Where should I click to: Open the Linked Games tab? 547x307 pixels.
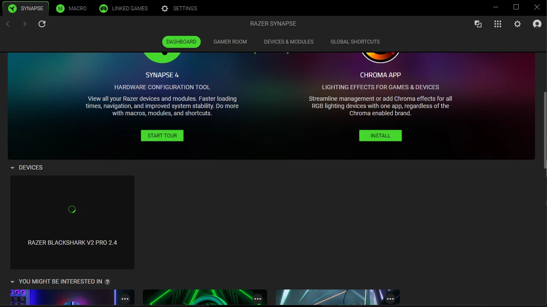tap(123, 9)
